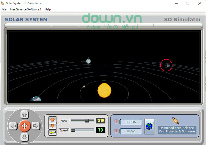Click the orange center move button
Viewport: 206px width, 145px height.
(x=25, y=126)
